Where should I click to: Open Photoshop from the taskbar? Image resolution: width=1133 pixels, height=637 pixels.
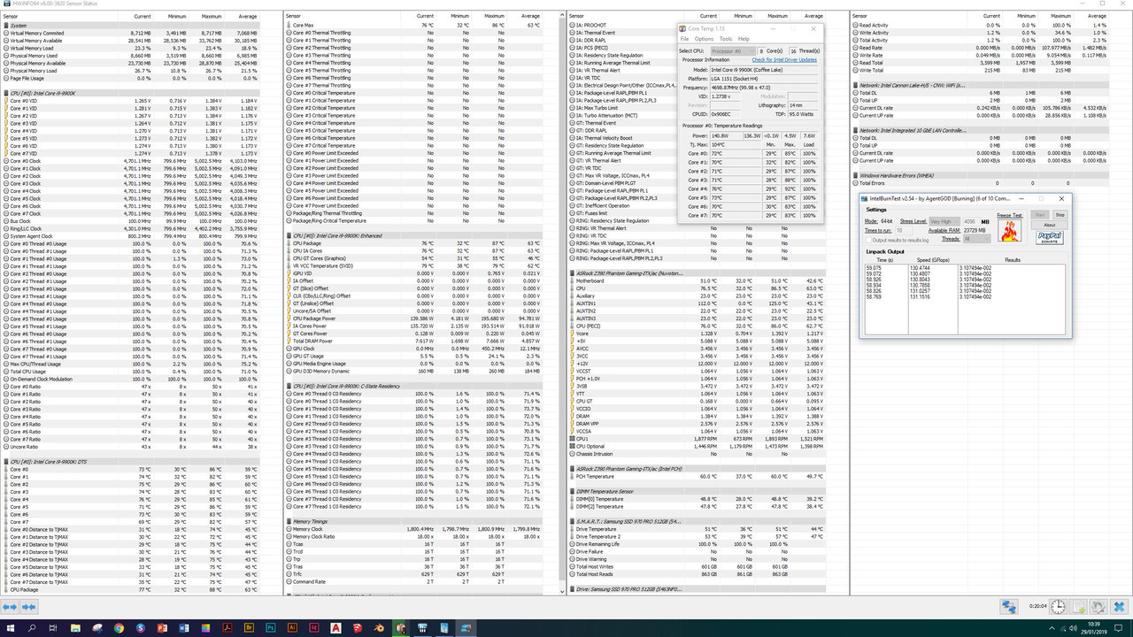271,628
